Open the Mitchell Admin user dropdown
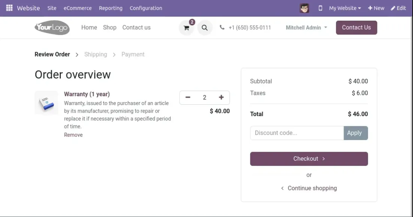Viewport: 413px width, 217px height. click(x=306, y=27)
